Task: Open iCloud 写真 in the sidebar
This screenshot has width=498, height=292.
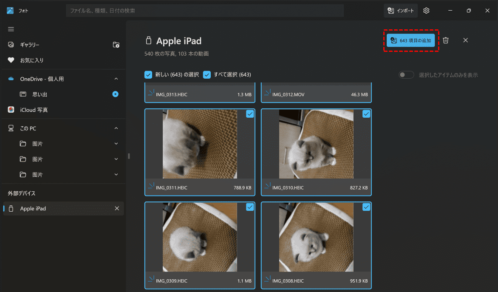Action: click(x=34, y=110)
